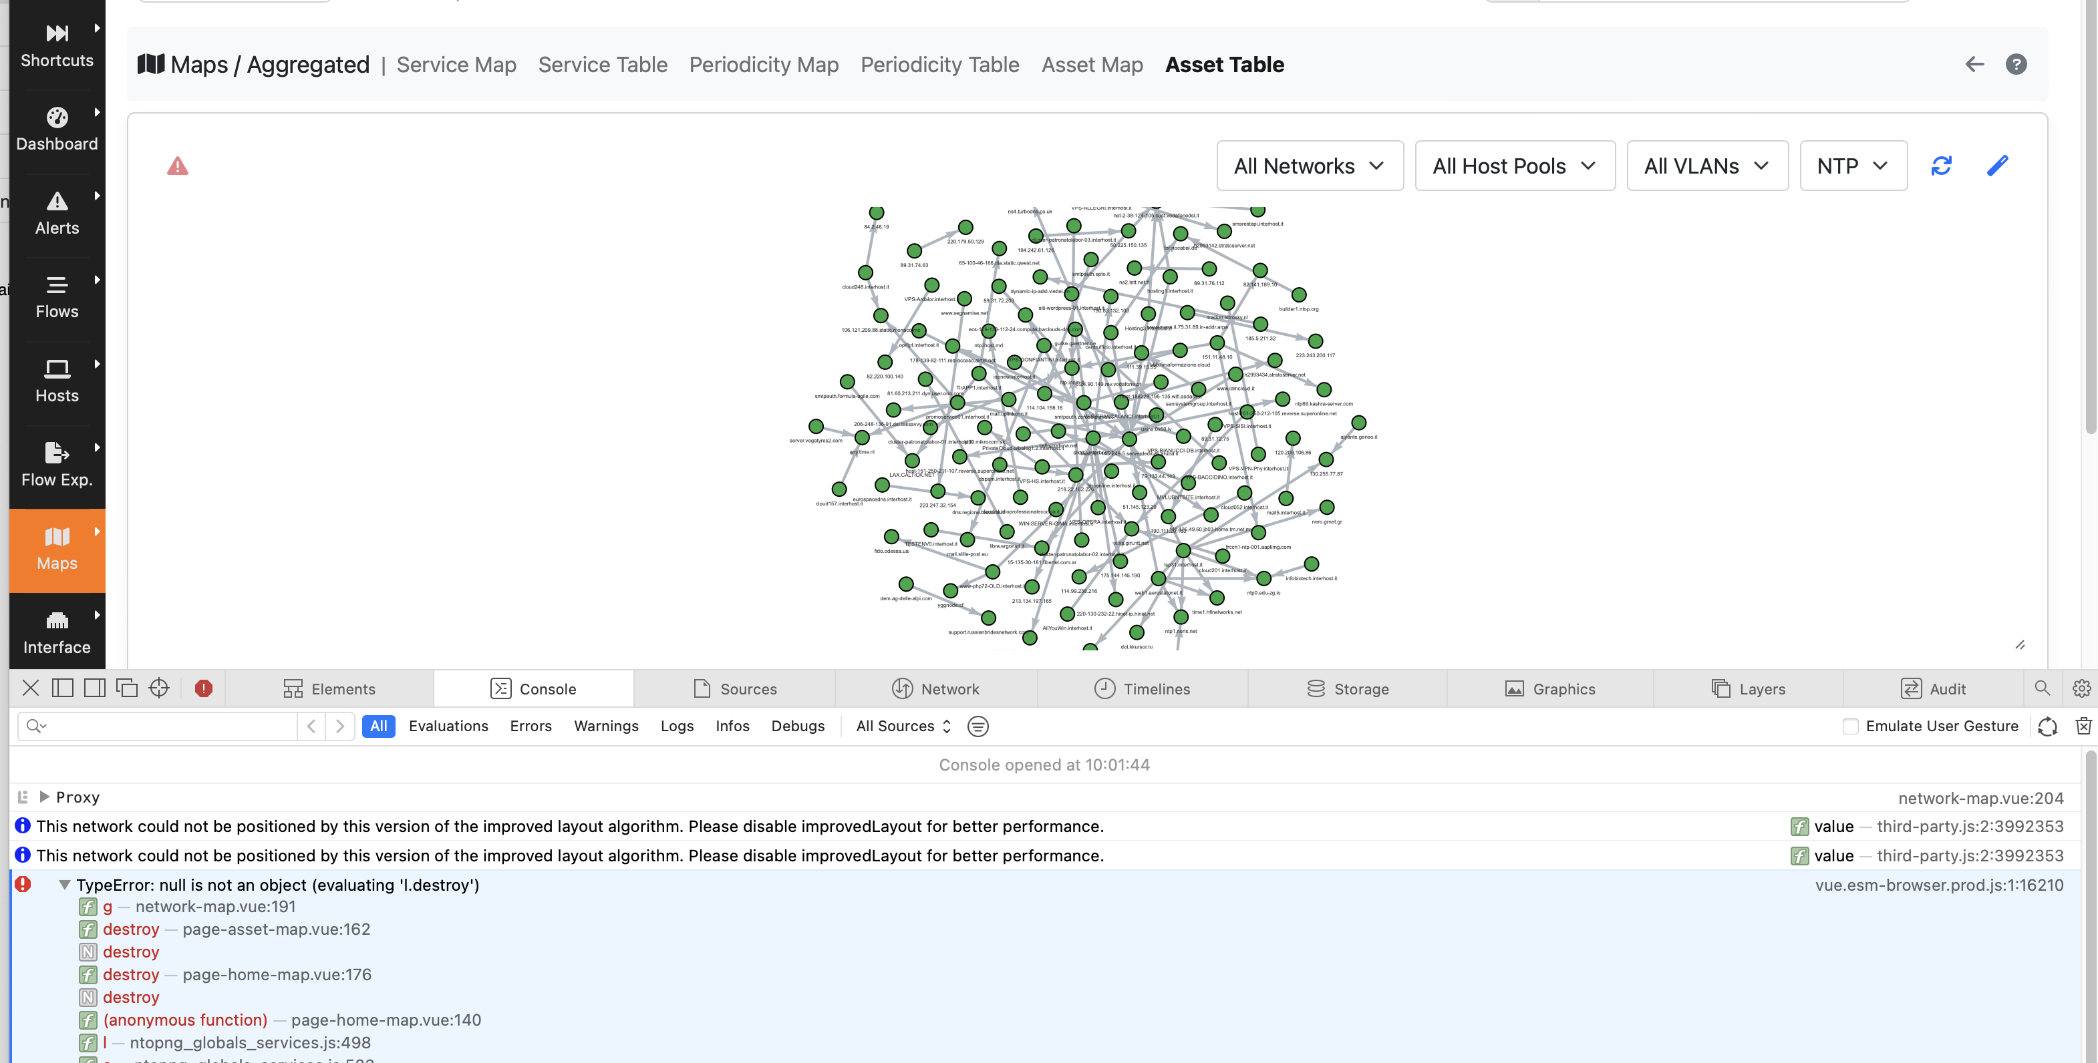Open the All Networks dropdown

point(1310,166)
